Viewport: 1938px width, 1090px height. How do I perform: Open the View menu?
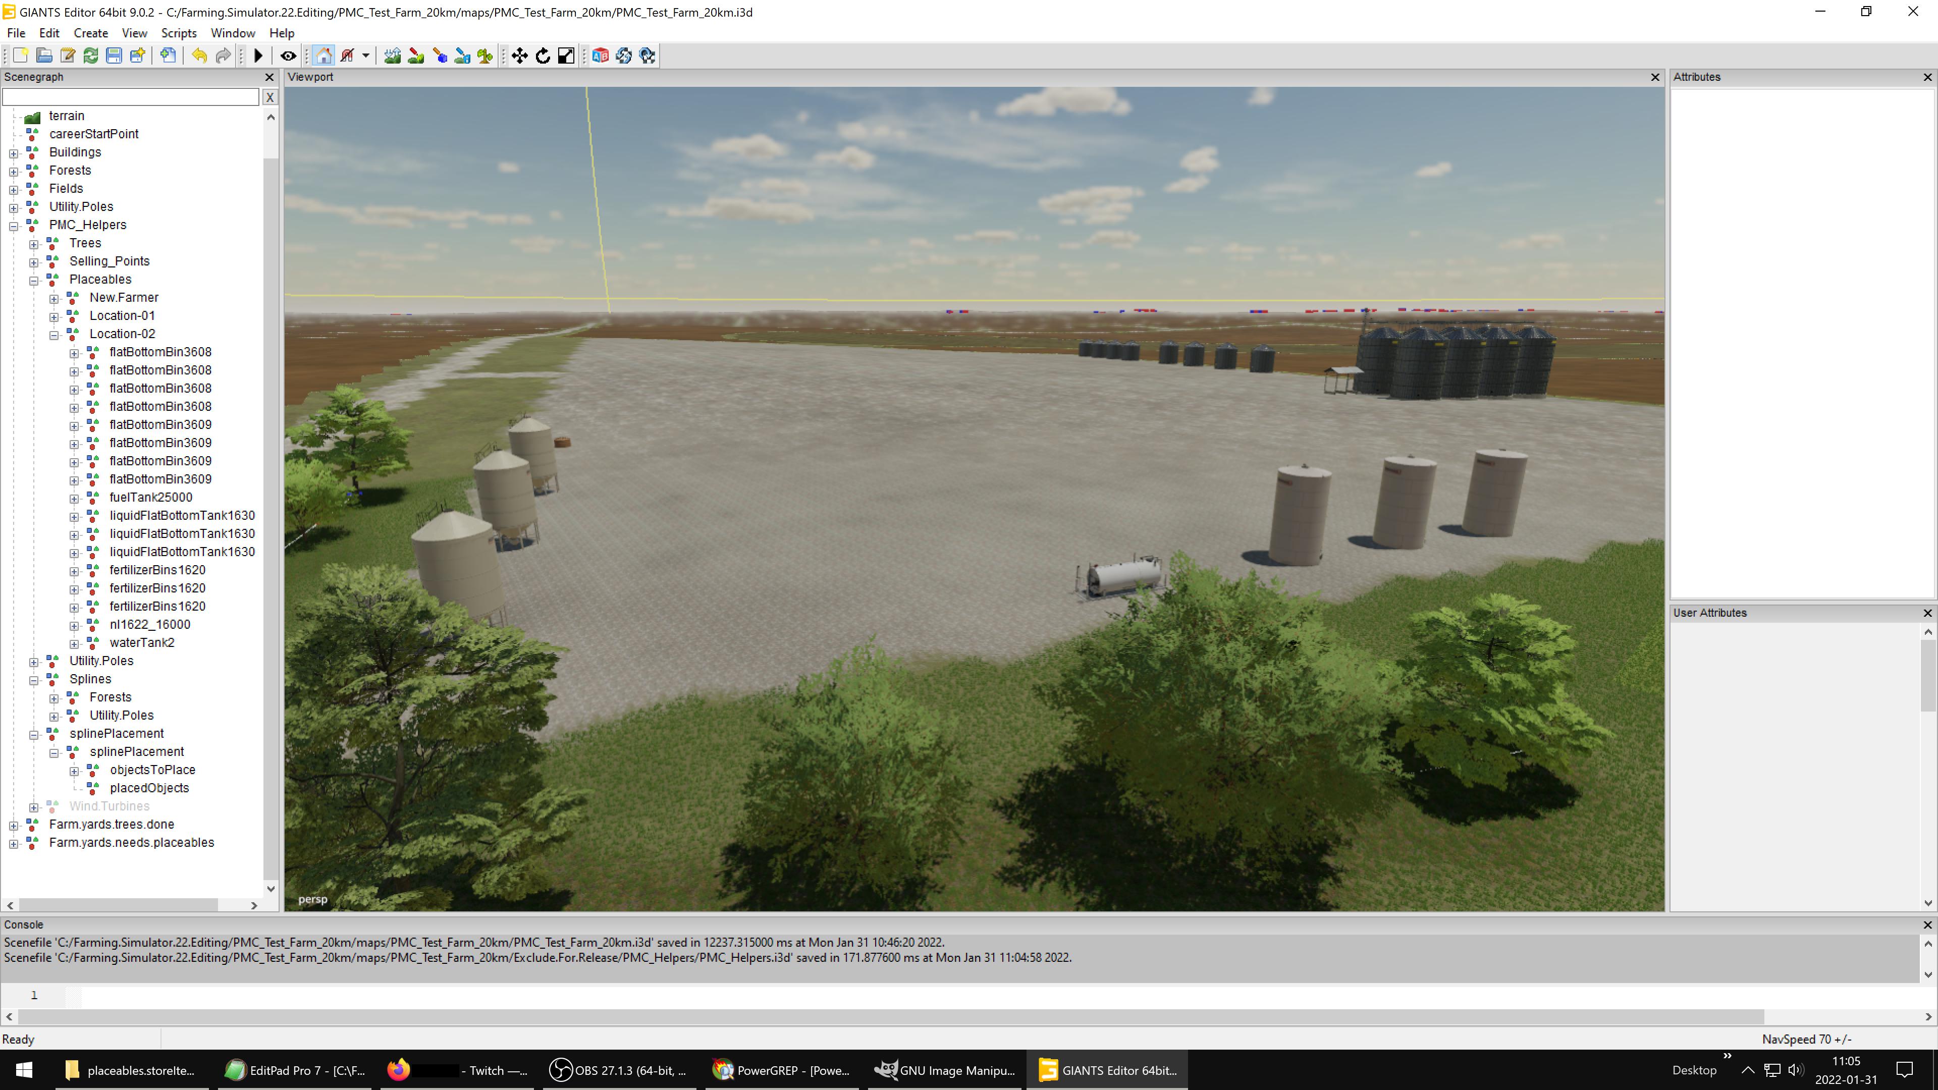coord(135,33)
